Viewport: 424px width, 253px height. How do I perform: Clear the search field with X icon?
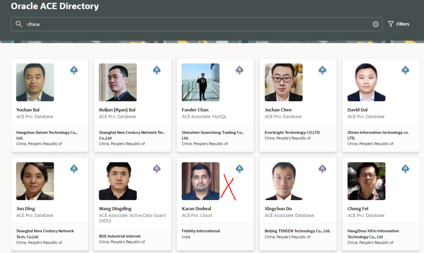(x=376, y=24)
